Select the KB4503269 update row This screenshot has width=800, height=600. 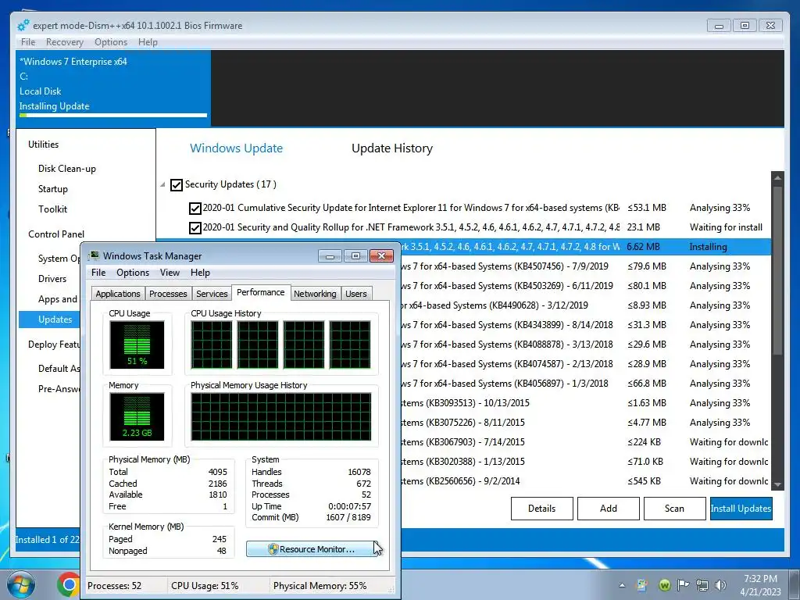[585, 286]
